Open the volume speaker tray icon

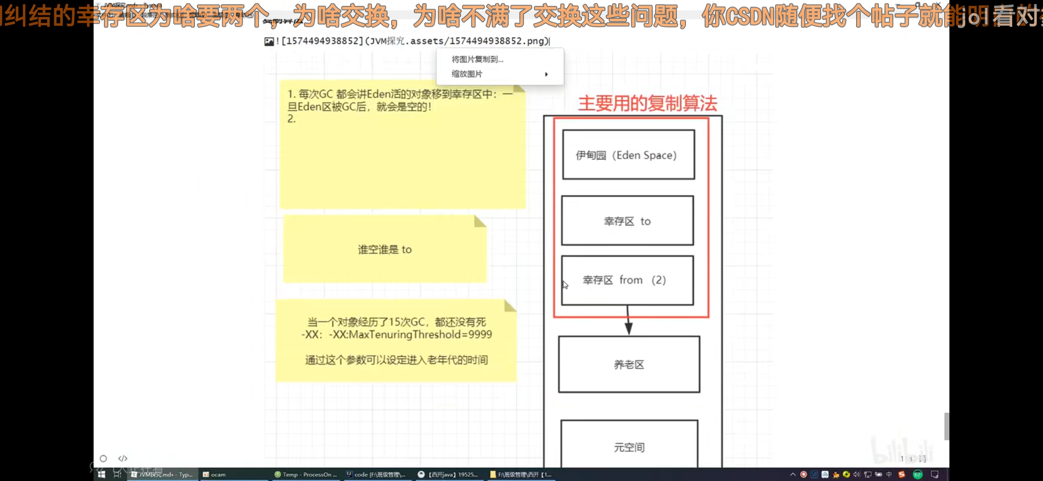tap(856, 474)
